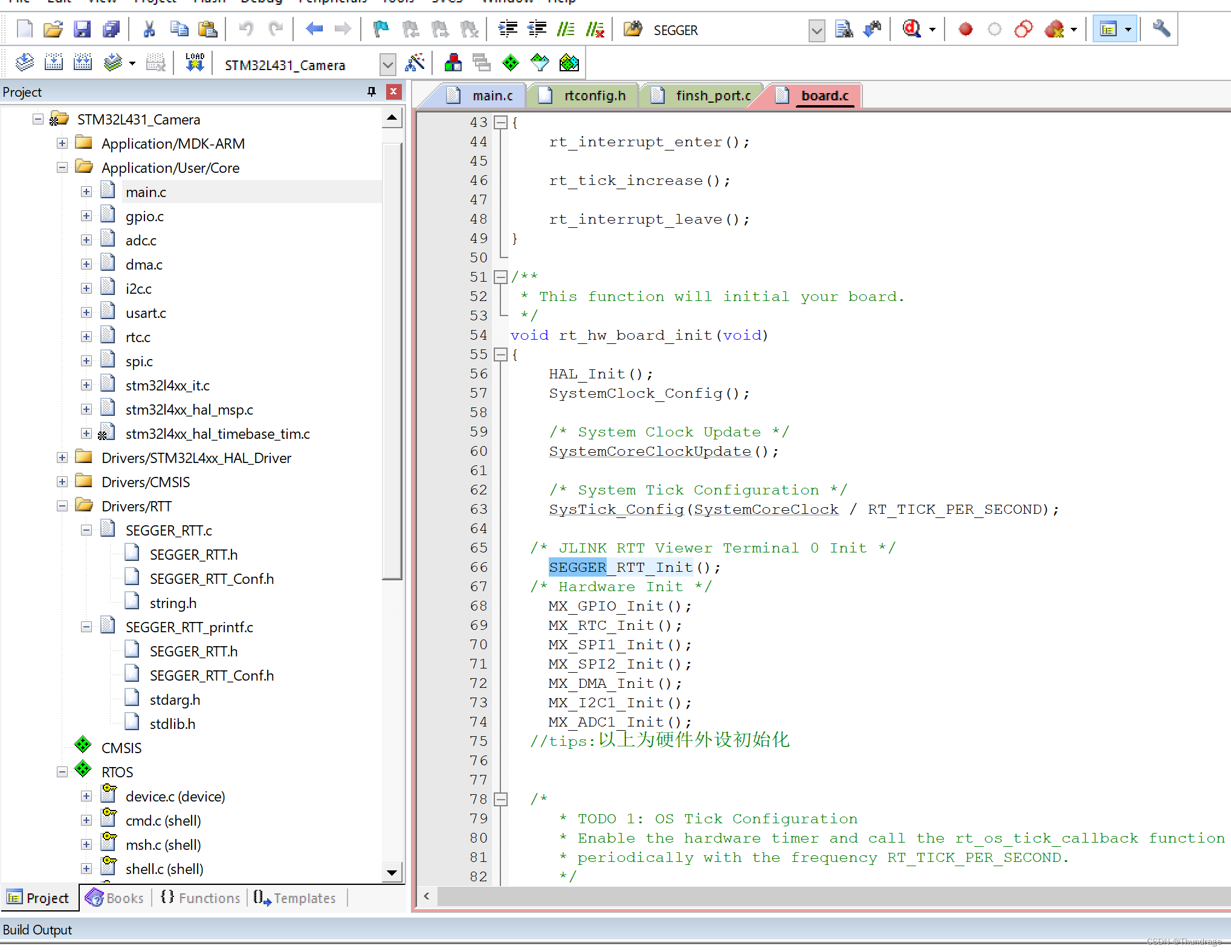This screenshot has width=1231, height=952.
Task: Click the Manage Run-Time Environment green diamond icon
Action: point(511,62)
